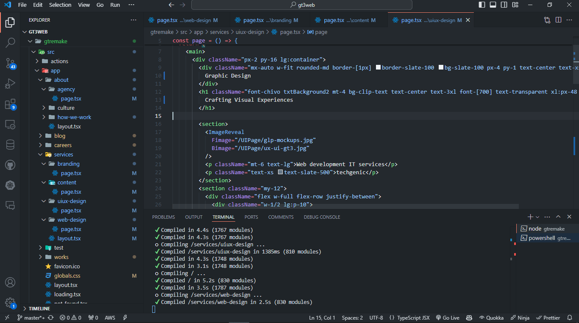Toggle the Panel layout button
This screenshot has width=579, height=323.
point(493,5)
